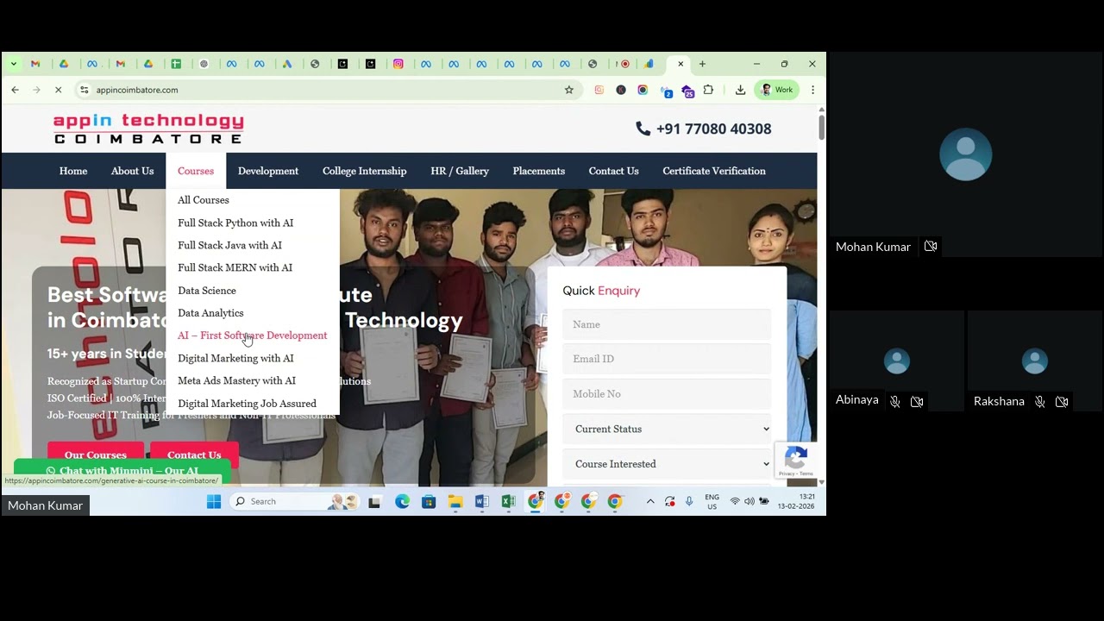Click the Email ID input field
Screen dimensions: 1104x621
click(x=667, y=359)
